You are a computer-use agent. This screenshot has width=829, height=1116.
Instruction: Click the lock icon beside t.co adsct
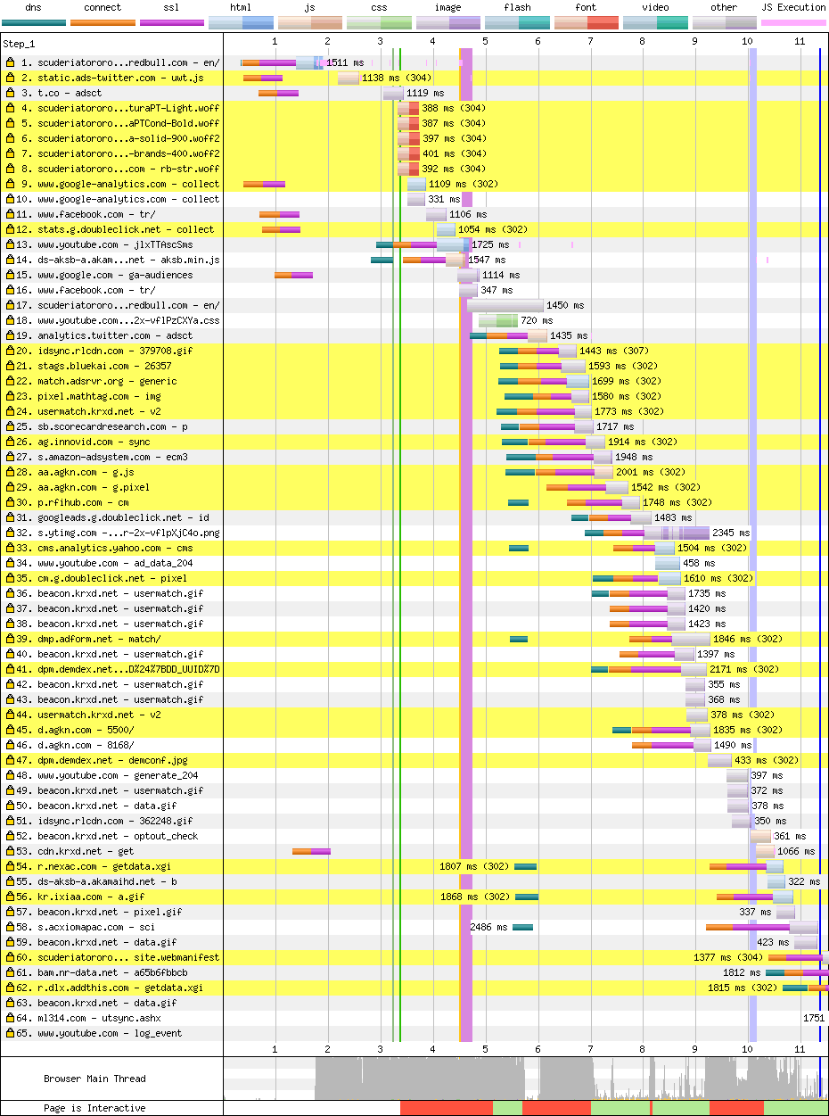11,93
